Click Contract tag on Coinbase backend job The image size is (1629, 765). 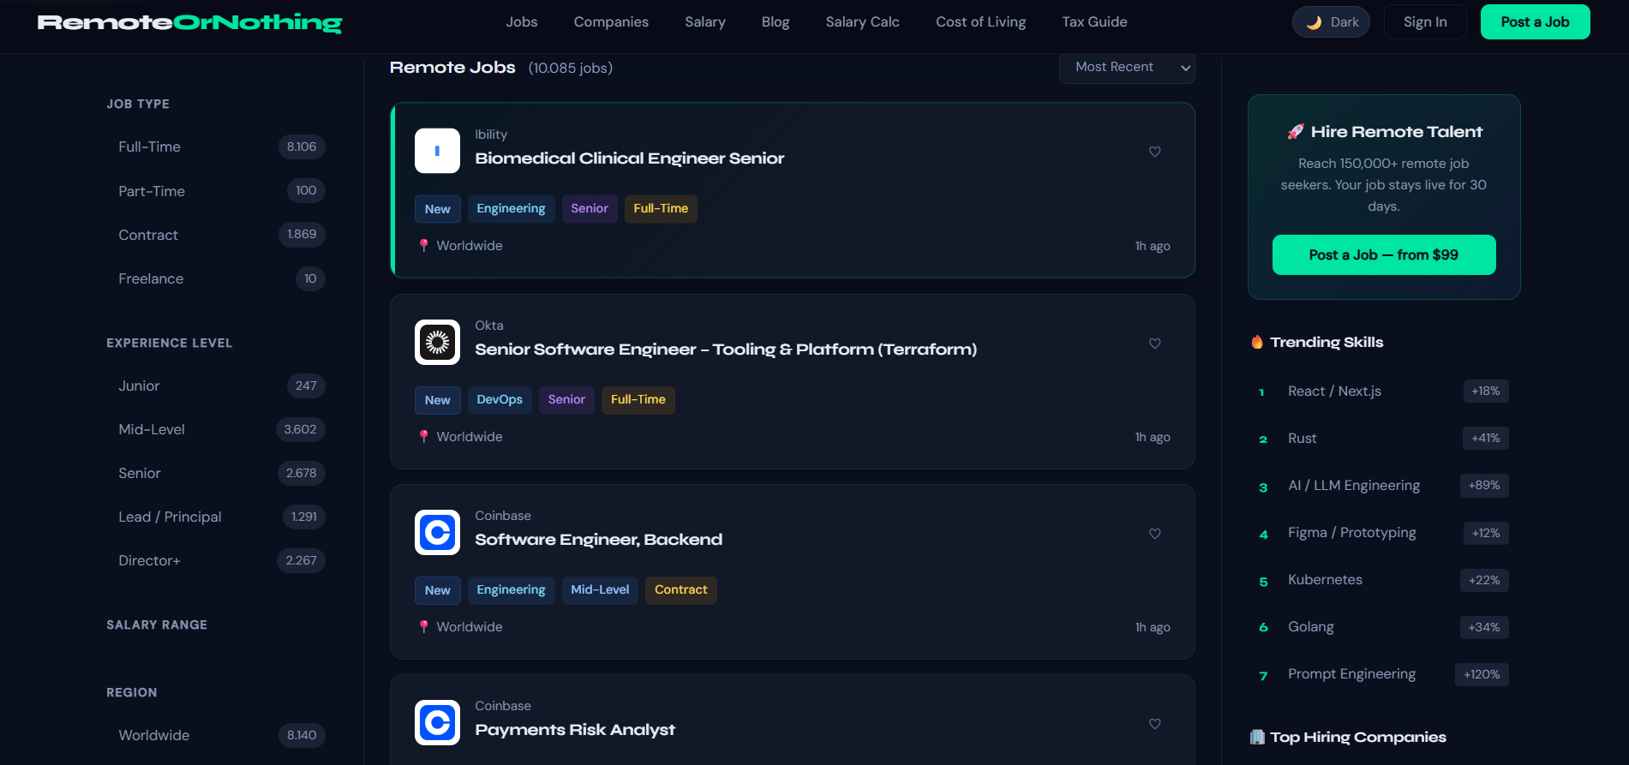681,590
